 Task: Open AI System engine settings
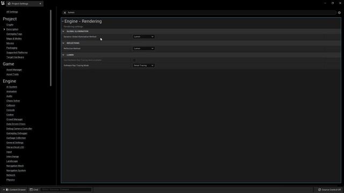click(12, 87)
